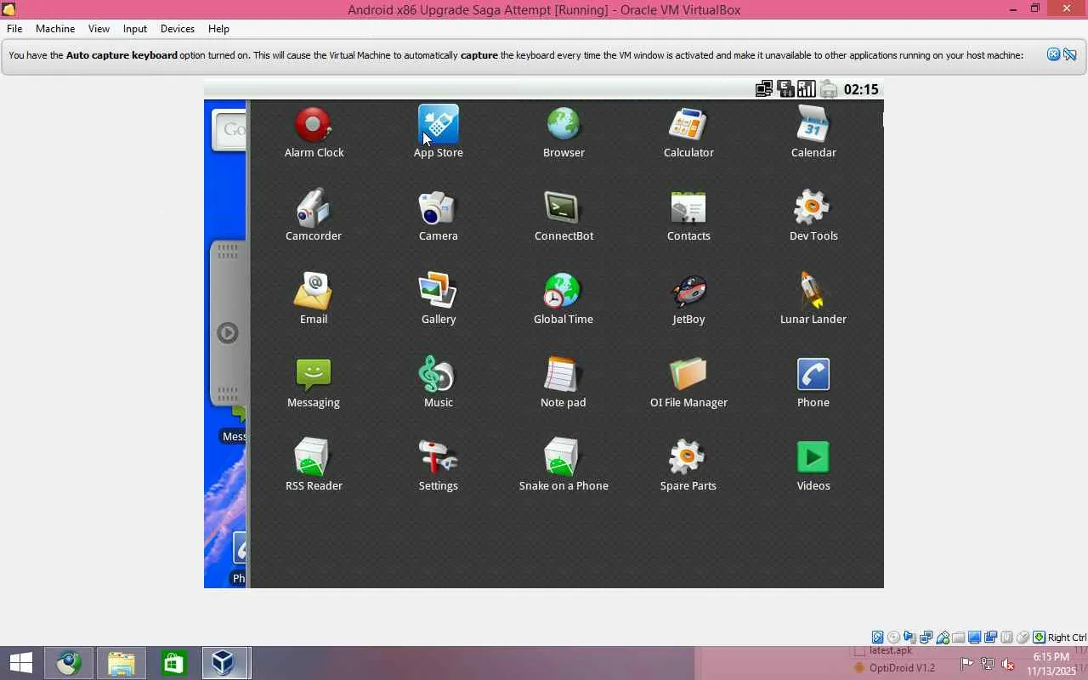The image size is (1088, 680).
Task: Open File Explorer from the taskbar
Action: (122, 663)
